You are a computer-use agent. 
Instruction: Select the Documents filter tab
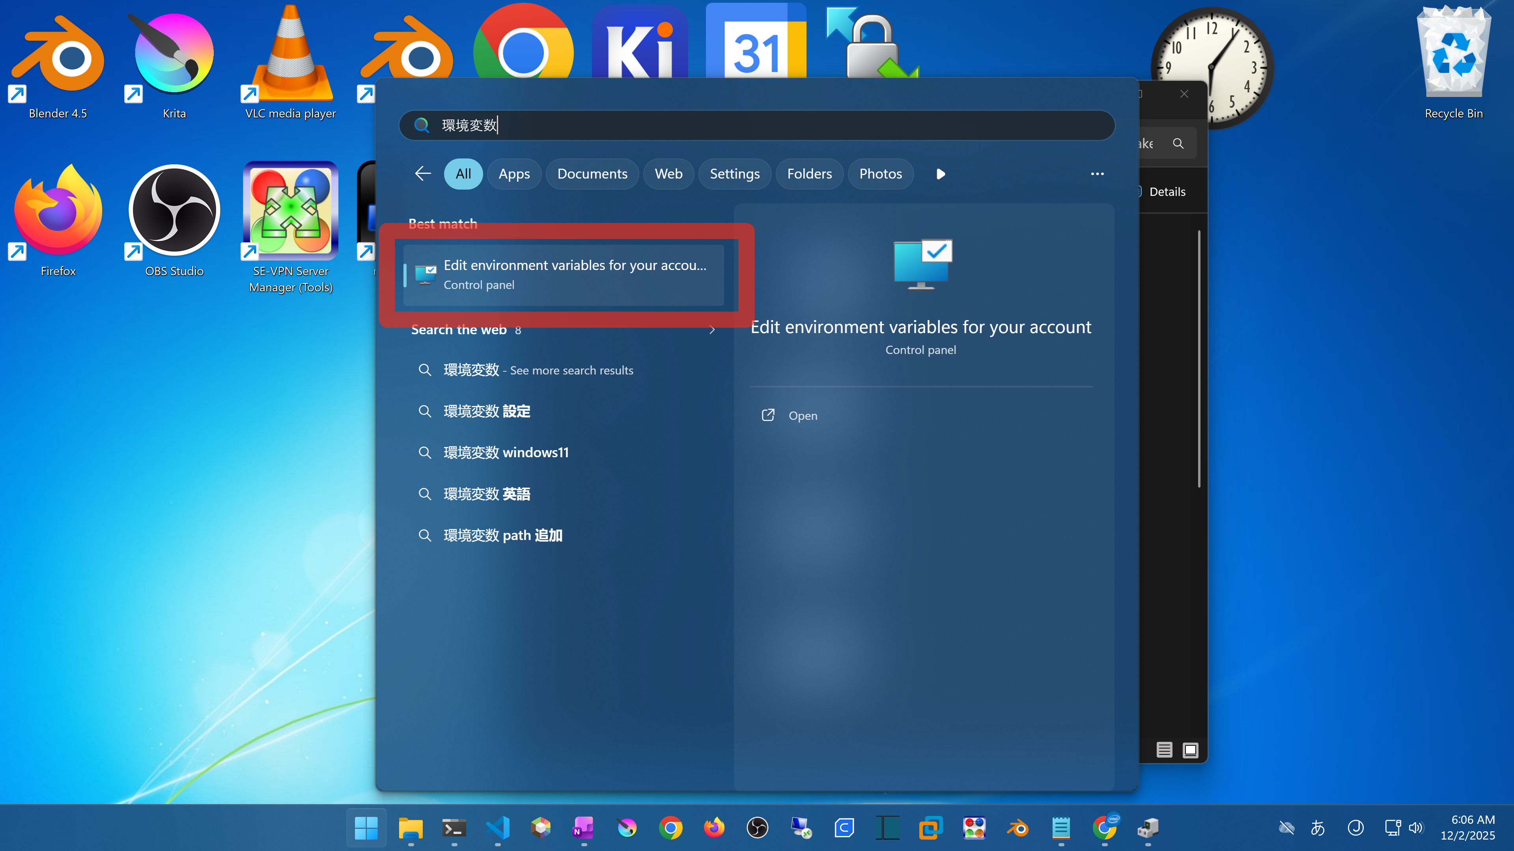point(592,174)
